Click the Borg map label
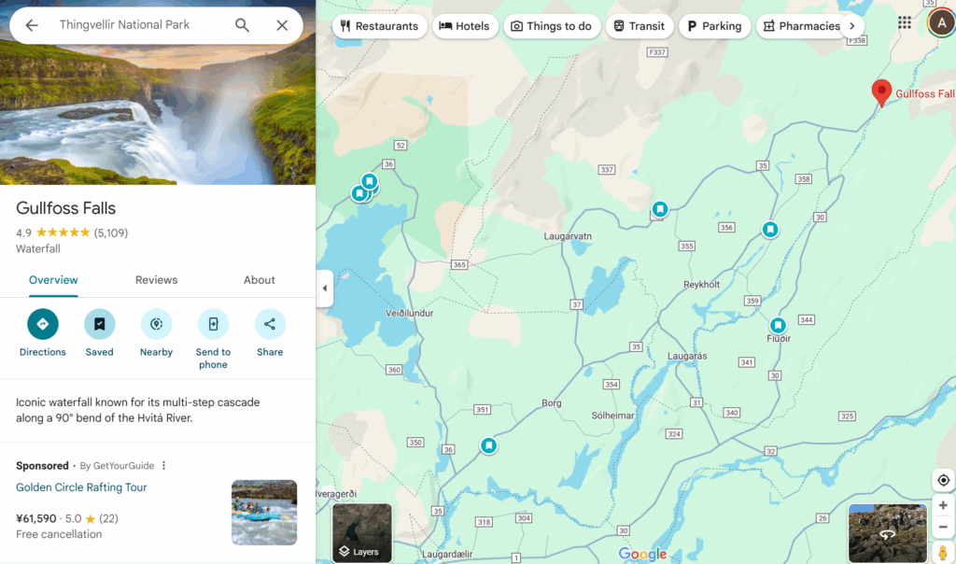The height and width of the screenshot is (564, 956). [552, 403]
